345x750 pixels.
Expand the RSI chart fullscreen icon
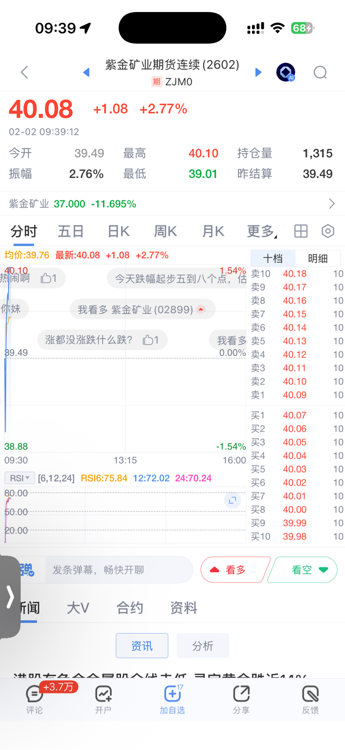[x=232, y=500]
